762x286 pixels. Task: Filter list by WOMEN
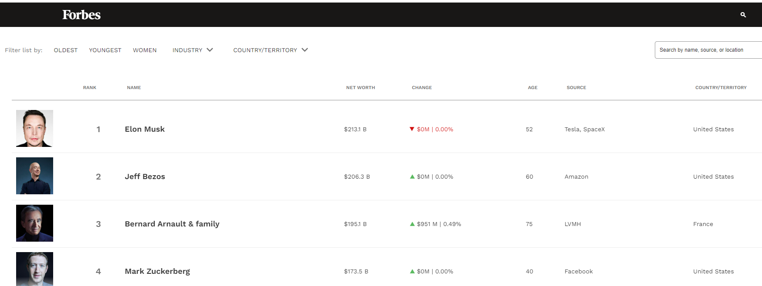145,50
